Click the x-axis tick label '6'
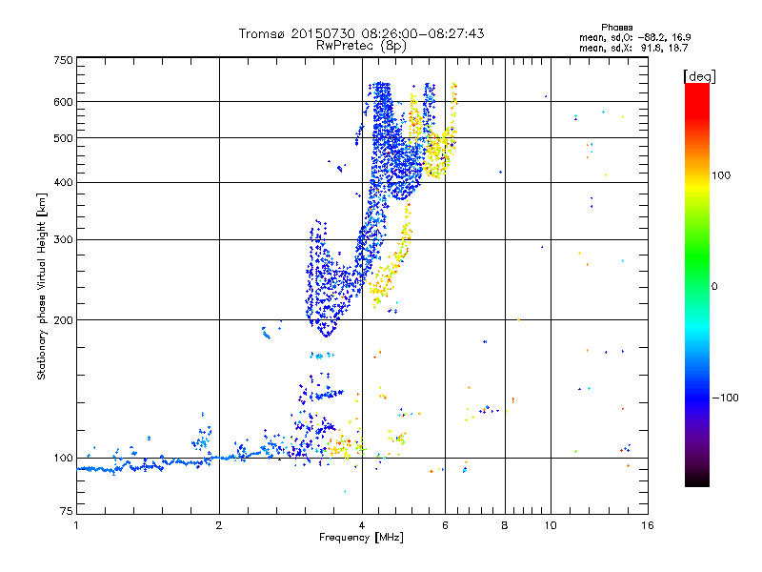762x572 pixels. [x=445, y=525]
